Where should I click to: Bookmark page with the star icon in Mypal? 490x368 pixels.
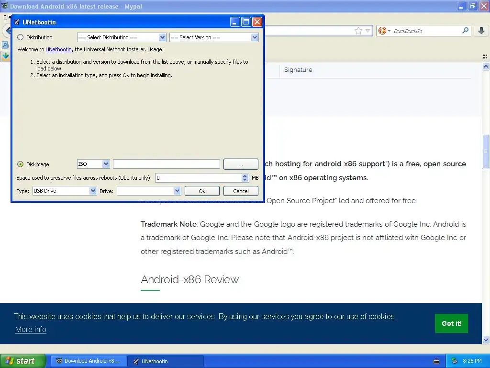(x=358, y=31)
